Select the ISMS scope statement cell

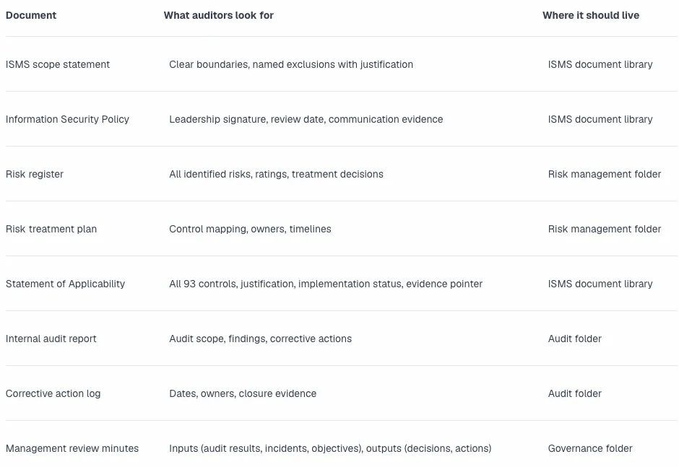(x=58, y=64)
